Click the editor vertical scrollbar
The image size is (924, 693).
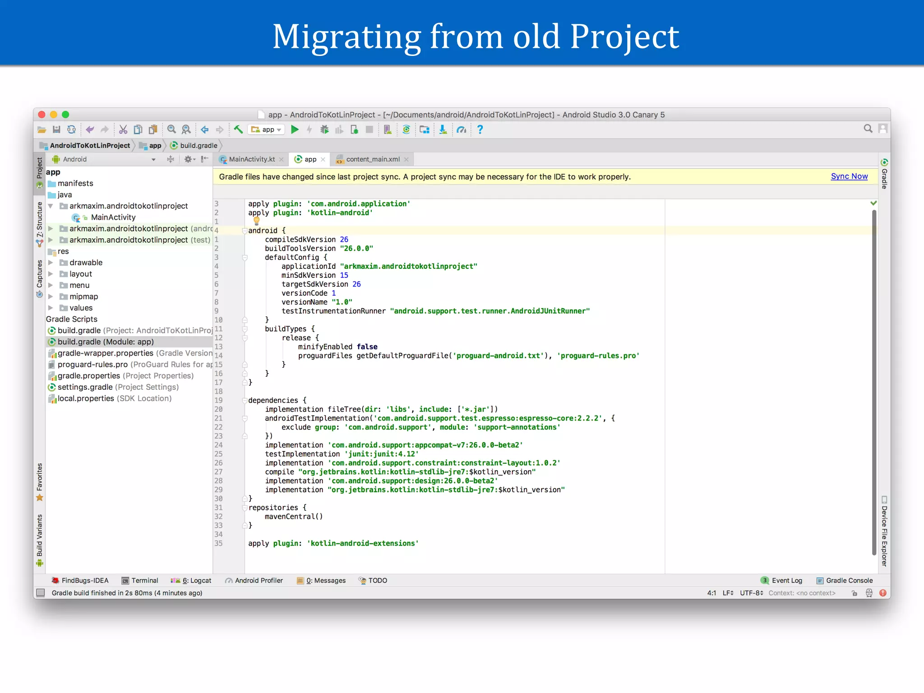coord(874,383)
